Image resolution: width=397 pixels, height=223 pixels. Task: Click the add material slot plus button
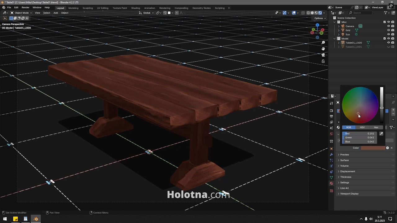[x=393, y=110]
